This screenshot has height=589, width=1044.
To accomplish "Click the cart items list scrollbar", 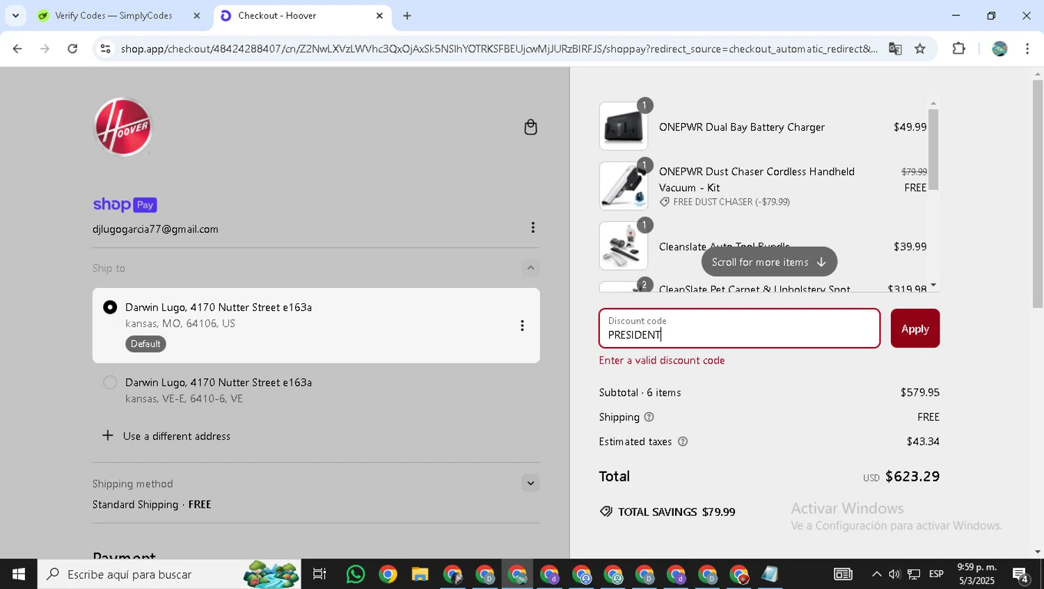I will [933, 150].
